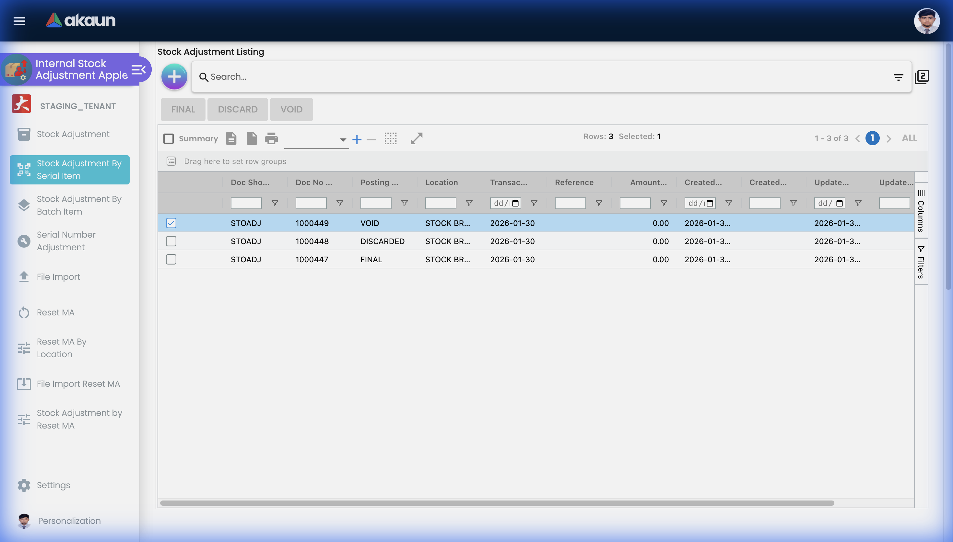The height and width of the screenshot is (542, 953).
Task: Open the hamburger navigation menu
Action: [19, 21]
